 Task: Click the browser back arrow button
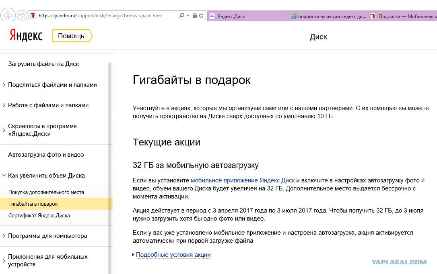[8, 15]
